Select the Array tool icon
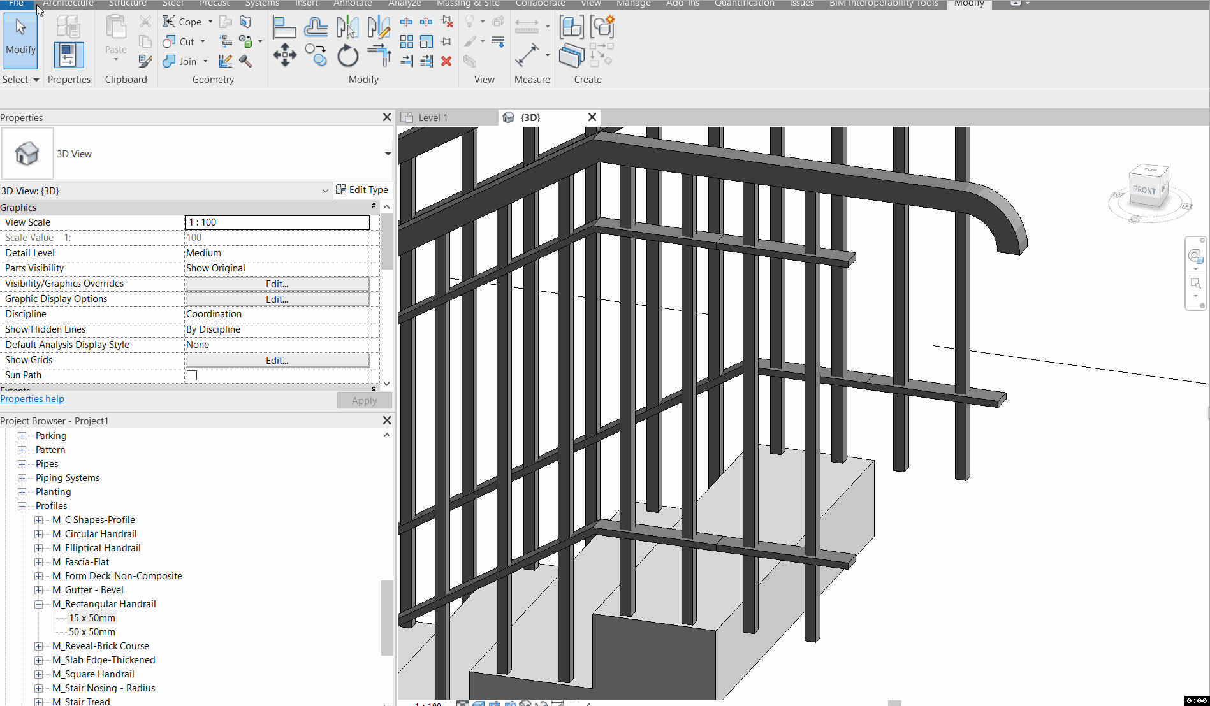 click(x=406, y=42)
